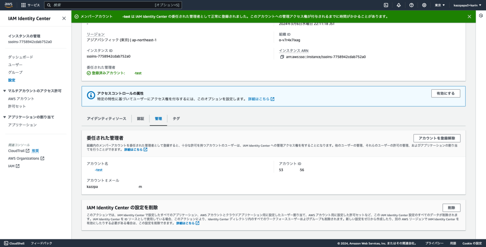Open the help question mark icon
The image size is (486, 247).
(411, 5)
